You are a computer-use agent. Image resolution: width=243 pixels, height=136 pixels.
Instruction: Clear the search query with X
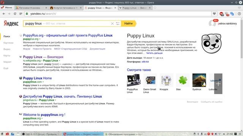click(112, 23)
